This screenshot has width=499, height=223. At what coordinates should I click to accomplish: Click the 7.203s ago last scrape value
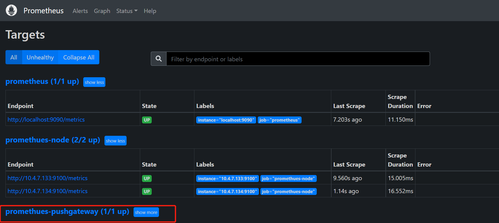[x=348, y=119]
